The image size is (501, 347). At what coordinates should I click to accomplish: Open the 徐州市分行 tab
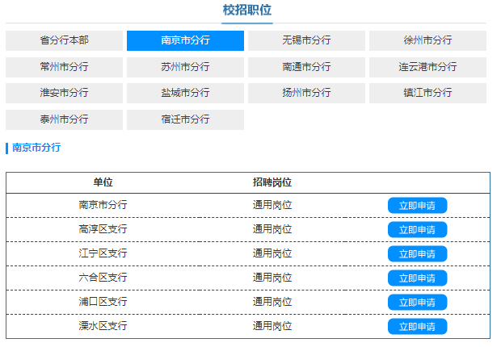(x=427, y=40)
